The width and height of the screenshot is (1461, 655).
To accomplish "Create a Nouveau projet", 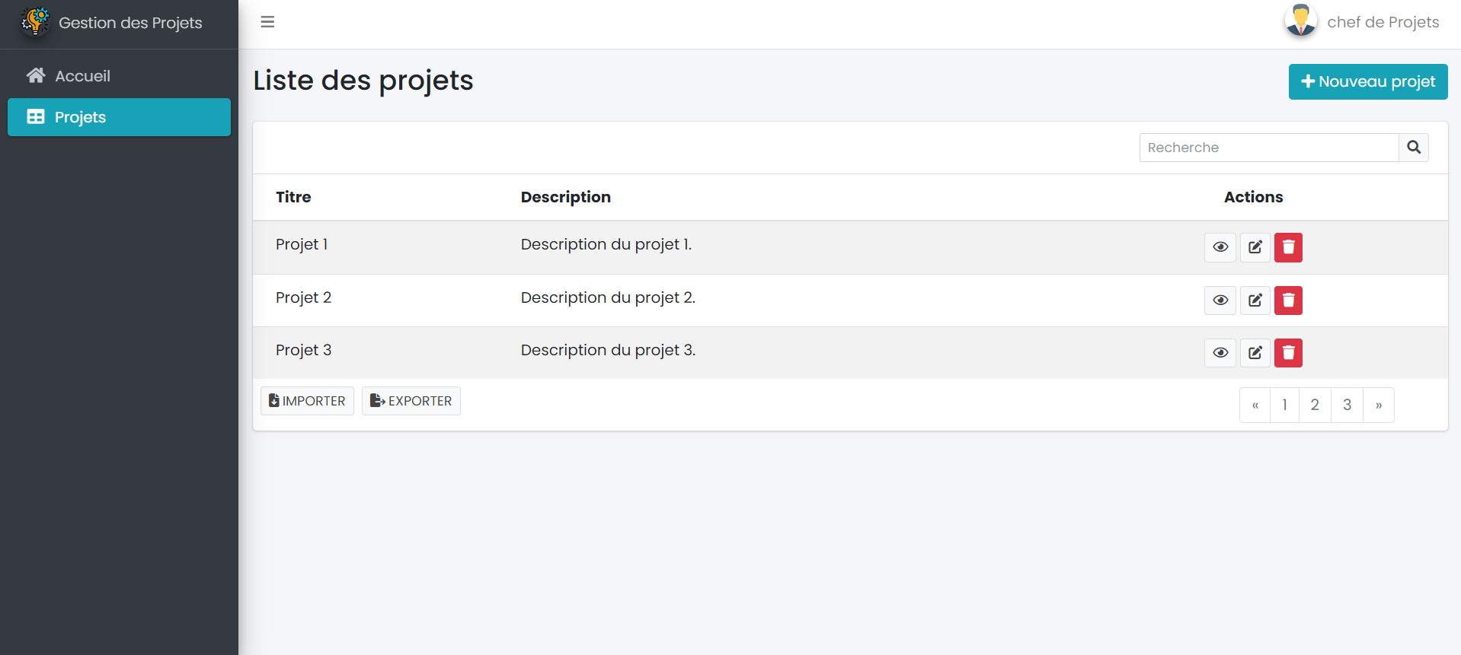I will click(1368, 81).
